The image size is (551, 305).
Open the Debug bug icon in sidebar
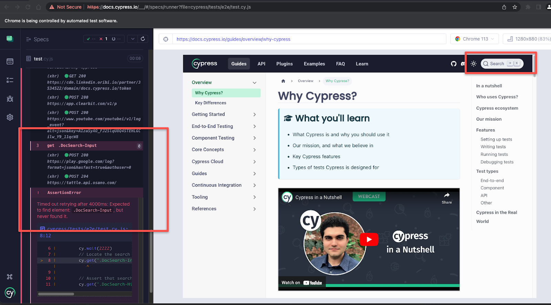10,99
